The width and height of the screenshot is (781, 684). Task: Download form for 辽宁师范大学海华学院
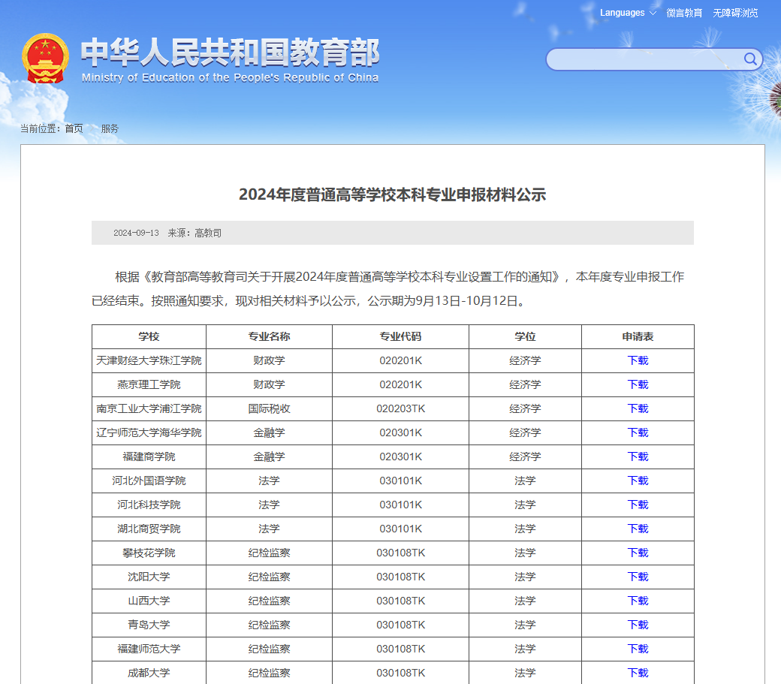coord(638,432)
